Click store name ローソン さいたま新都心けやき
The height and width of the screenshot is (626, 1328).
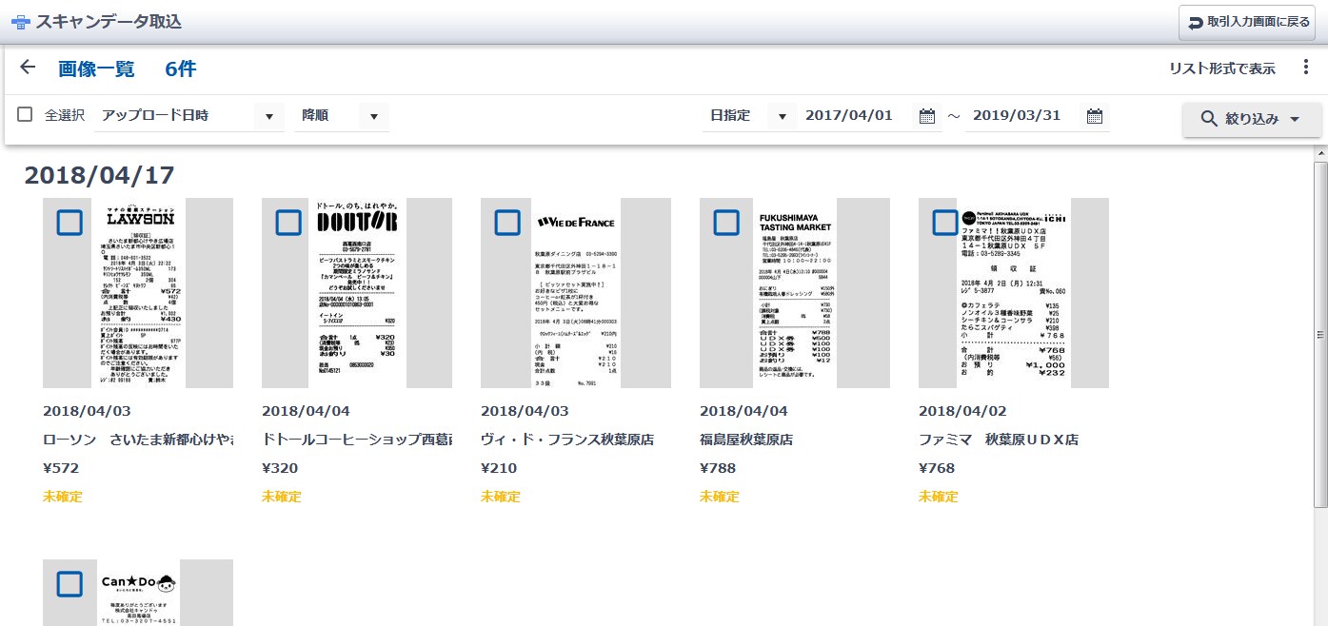[138, 440]
